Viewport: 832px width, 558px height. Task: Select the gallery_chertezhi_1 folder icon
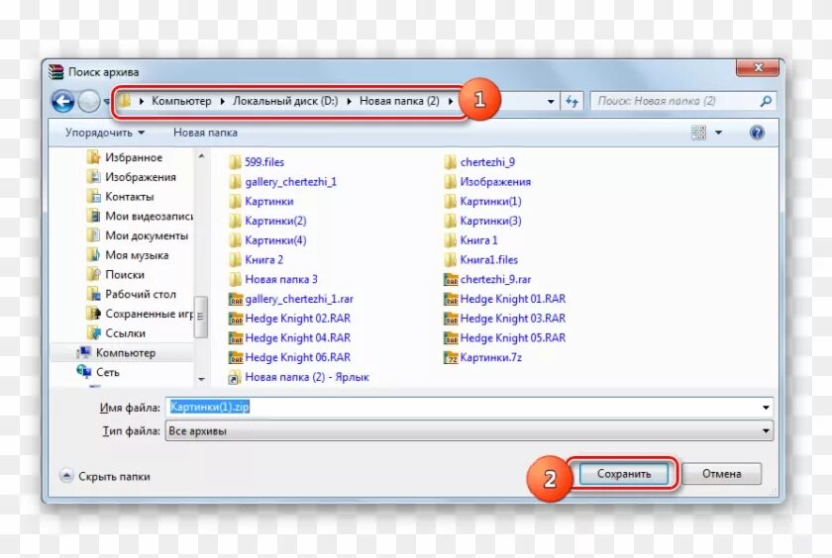[235, 182]
